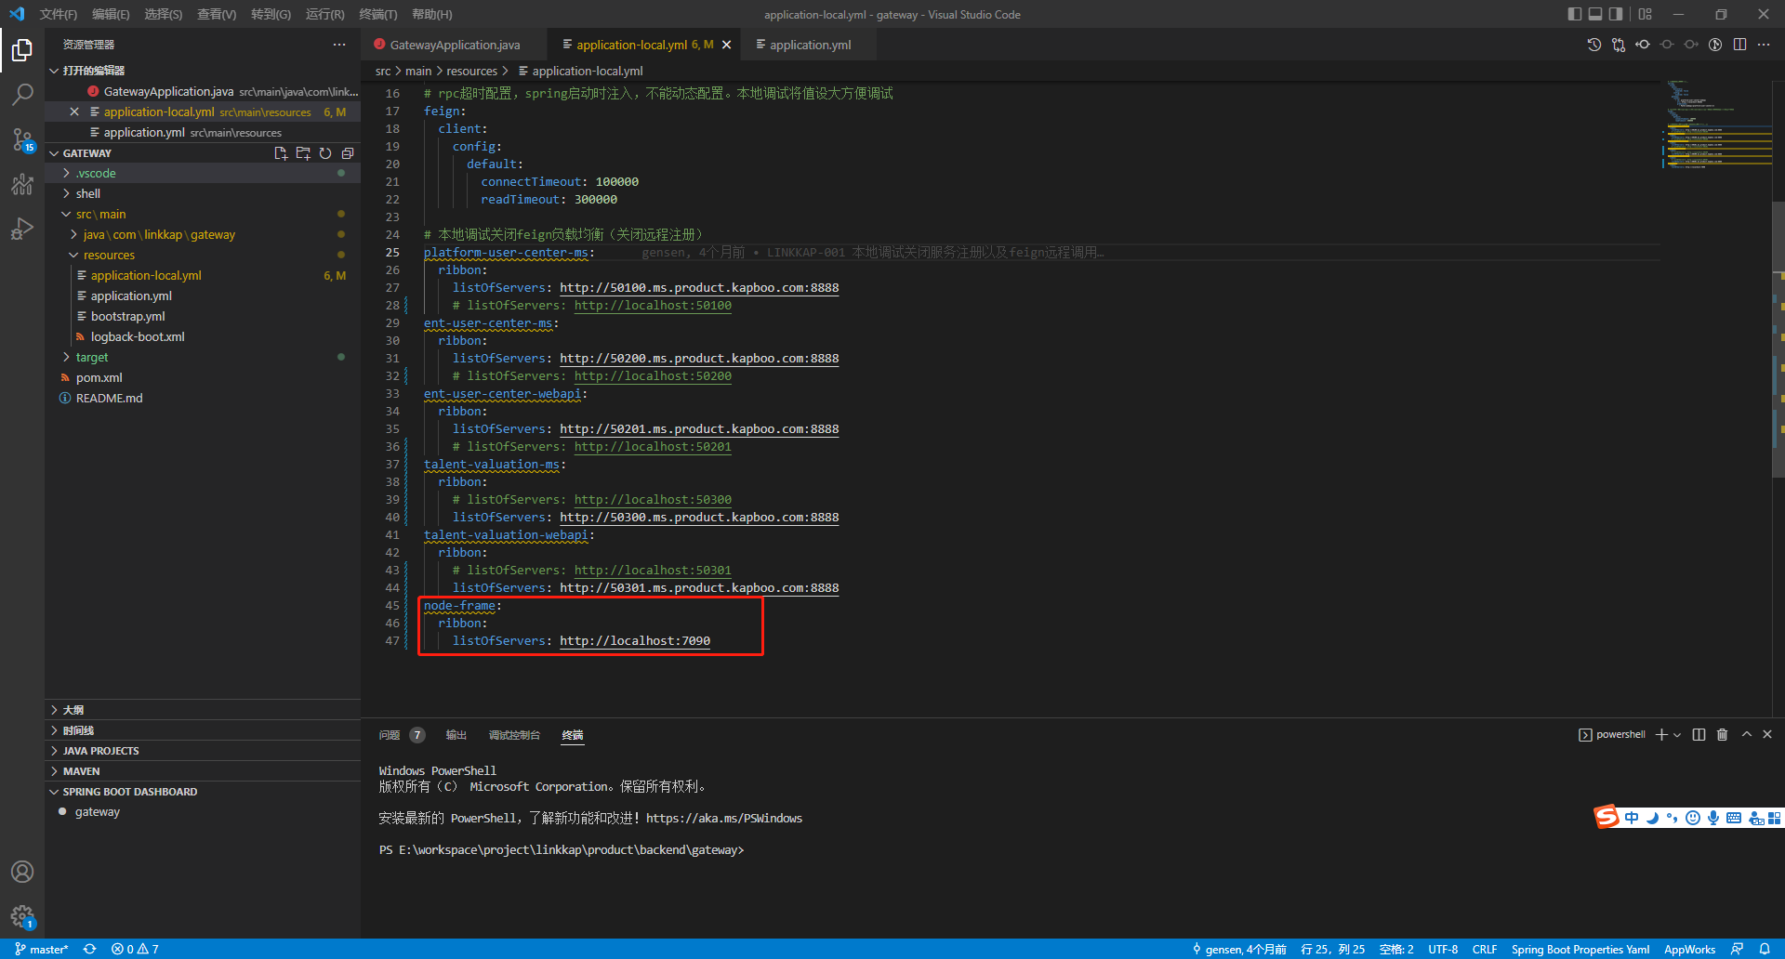Open the Search view in activity bar

coord(22,94)
